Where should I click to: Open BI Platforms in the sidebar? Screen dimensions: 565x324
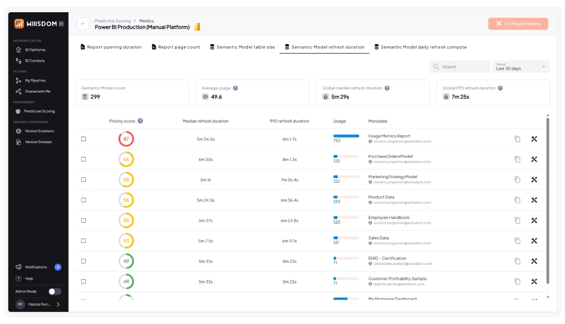tap(35, 49)
